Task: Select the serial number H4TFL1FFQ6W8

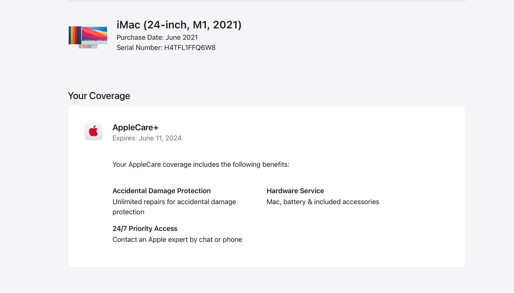Action: (166, 47)
